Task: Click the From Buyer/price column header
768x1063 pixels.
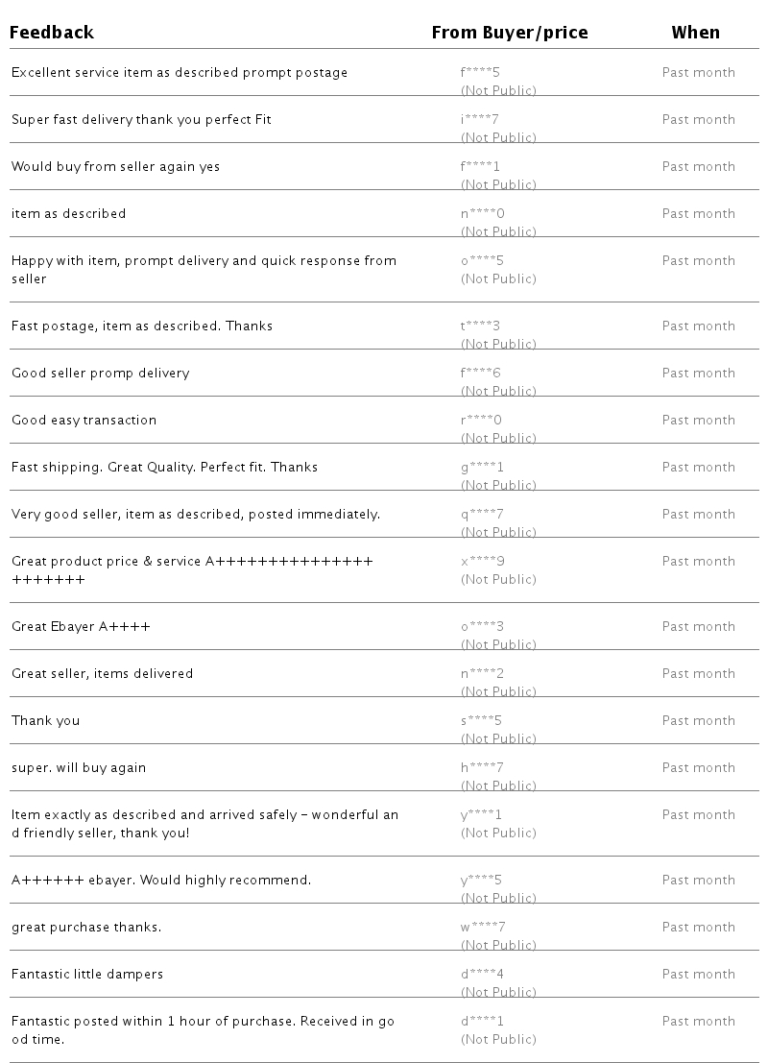Action: tap(509, 33)
